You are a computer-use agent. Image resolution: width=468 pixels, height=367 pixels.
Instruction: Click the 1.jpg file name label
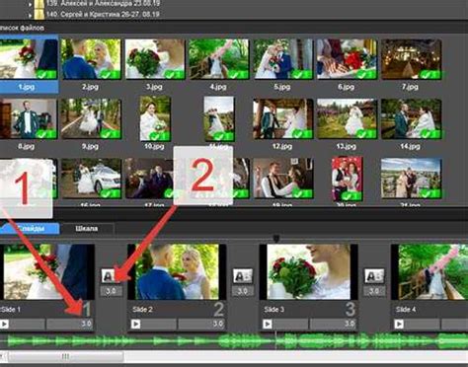27,87
